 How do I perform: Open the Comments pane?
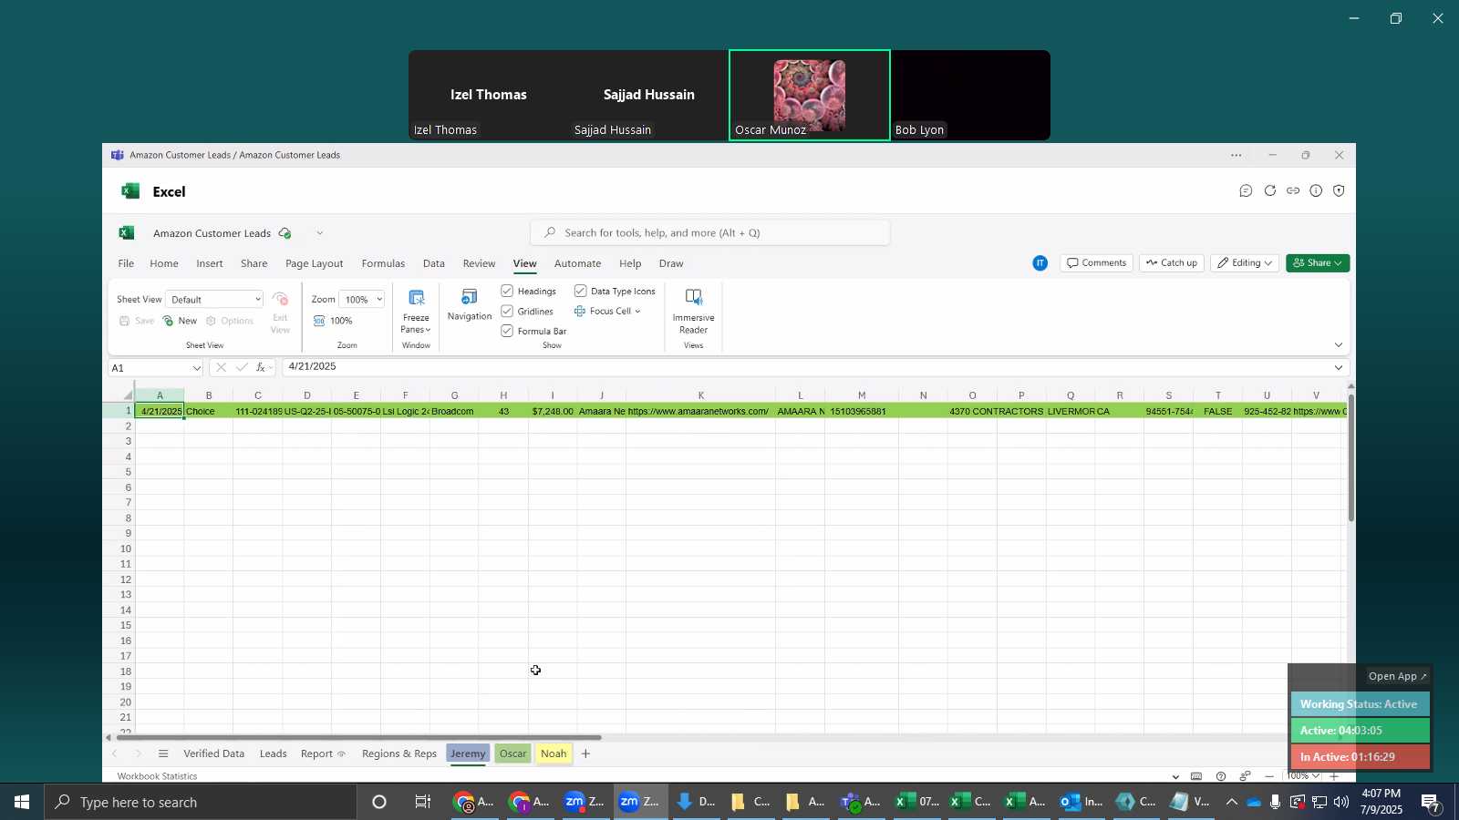point(1097,263)
